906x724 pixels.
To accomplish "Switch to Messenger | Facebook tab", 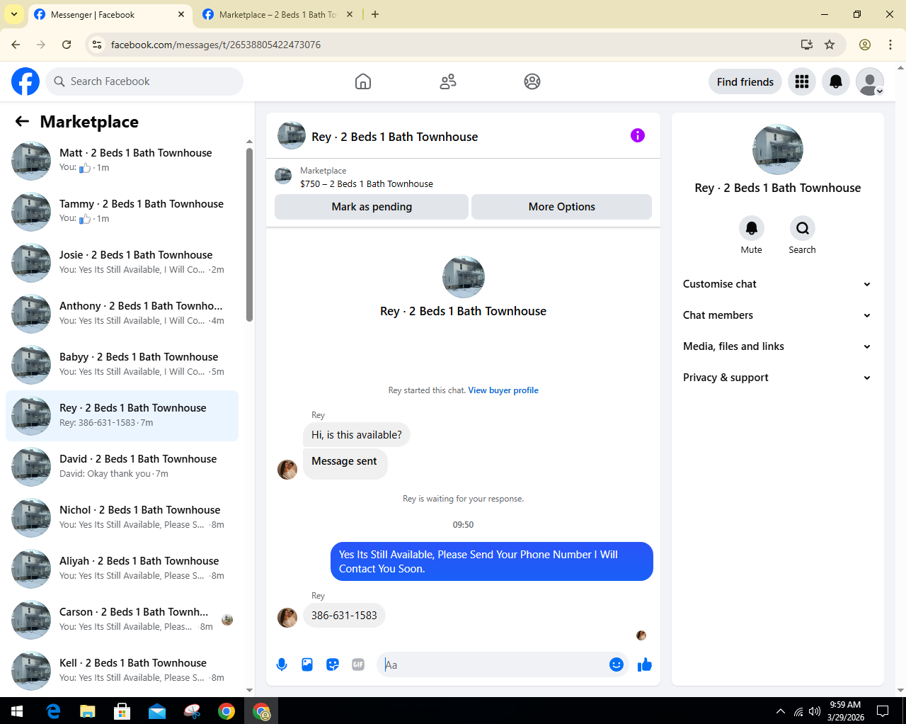I will [x=110, y=14].
